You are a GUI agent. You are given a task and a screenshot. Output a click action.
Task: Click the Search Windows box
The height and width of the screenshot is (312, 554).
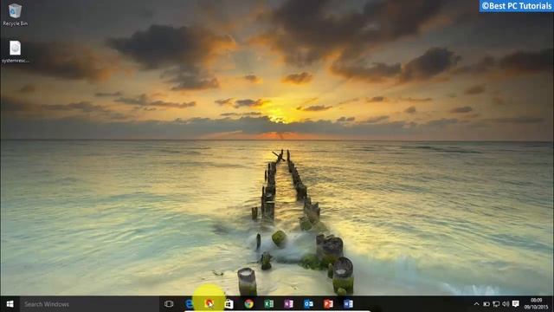[89, 304]
